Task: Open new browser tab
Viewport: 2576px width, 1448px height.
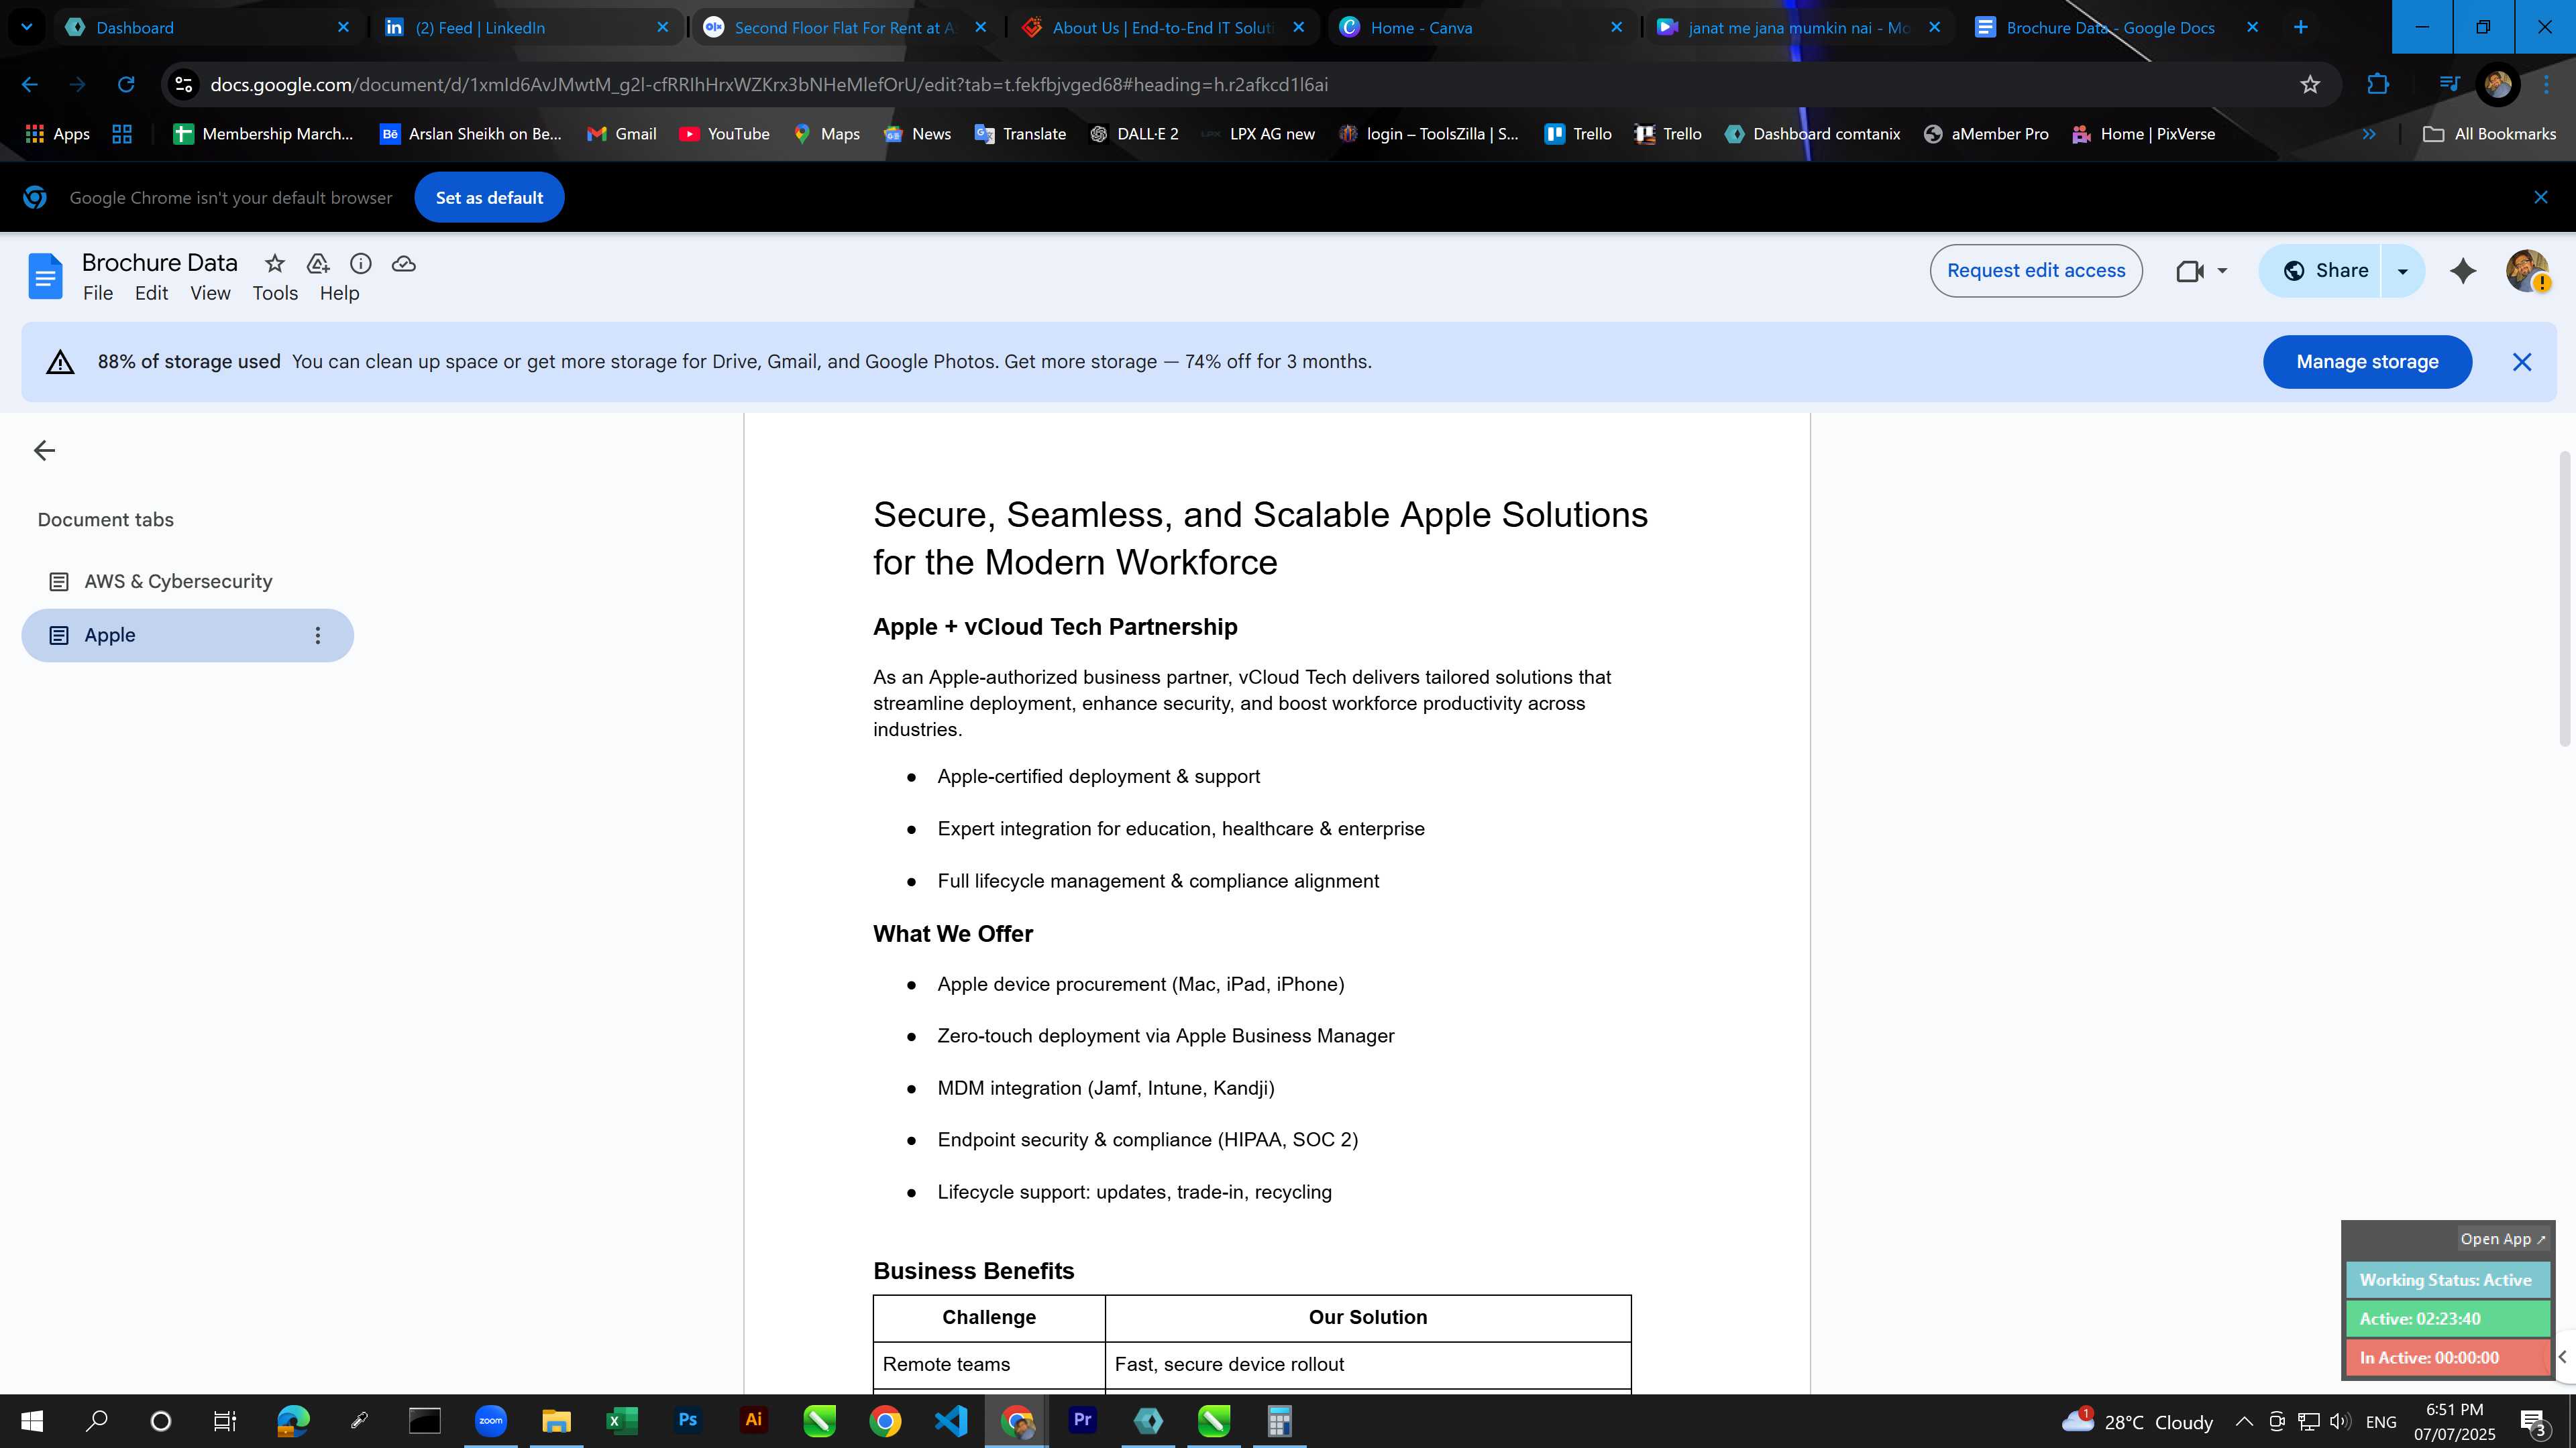Action: coord(2300,27)
